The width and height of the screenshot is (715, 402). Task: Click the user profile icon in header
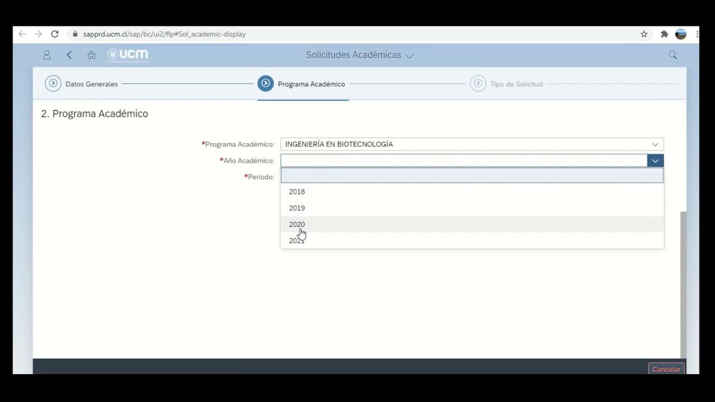[x=46, y=55]
